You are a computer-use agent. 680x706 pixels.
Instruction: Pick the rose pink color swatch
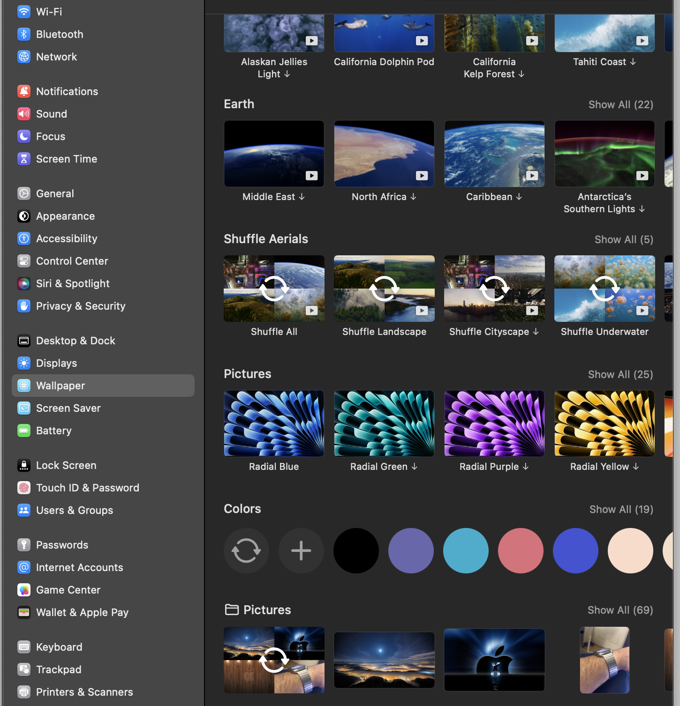coord(521,550)
